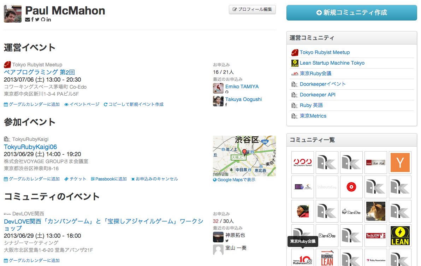This screenshot has width=421, height=266.
Task: Open the inbound.org community icon
Action: pyautogui.click(x=327, y=187)
